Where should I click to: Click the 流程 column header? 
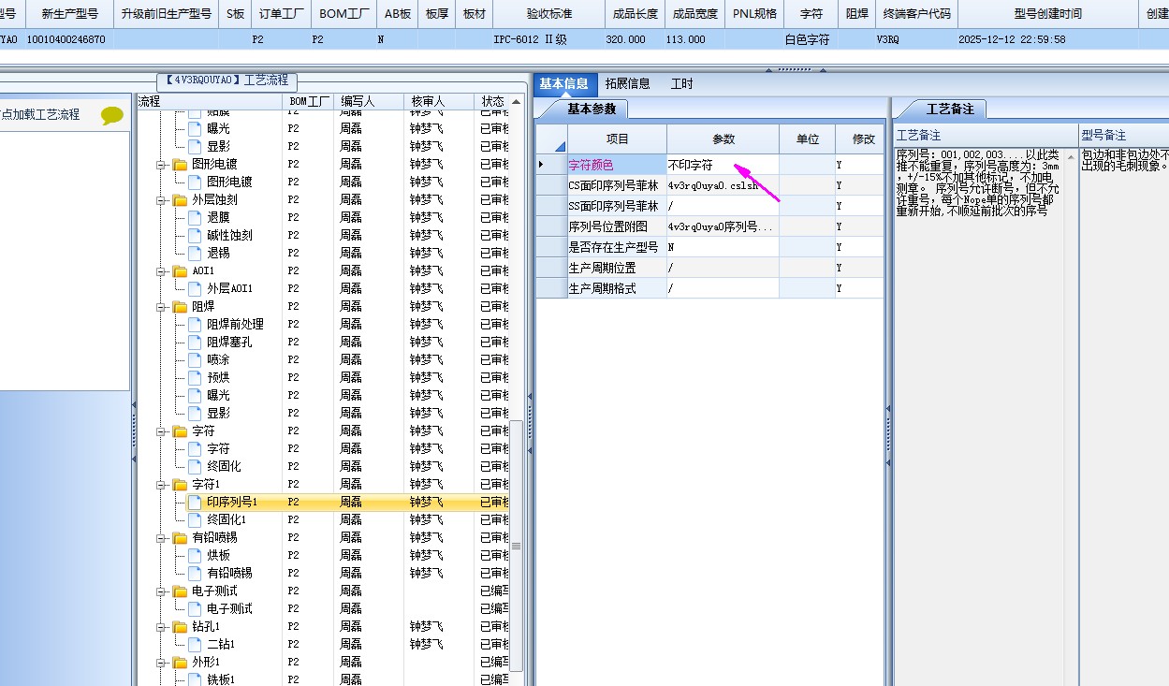point(210,101)
